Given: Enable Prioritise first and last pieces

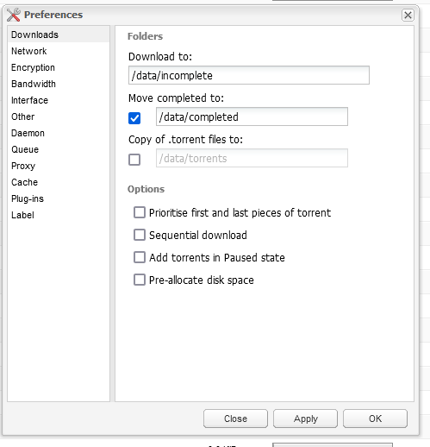Looking at the screenshot, I should point(140,212).
